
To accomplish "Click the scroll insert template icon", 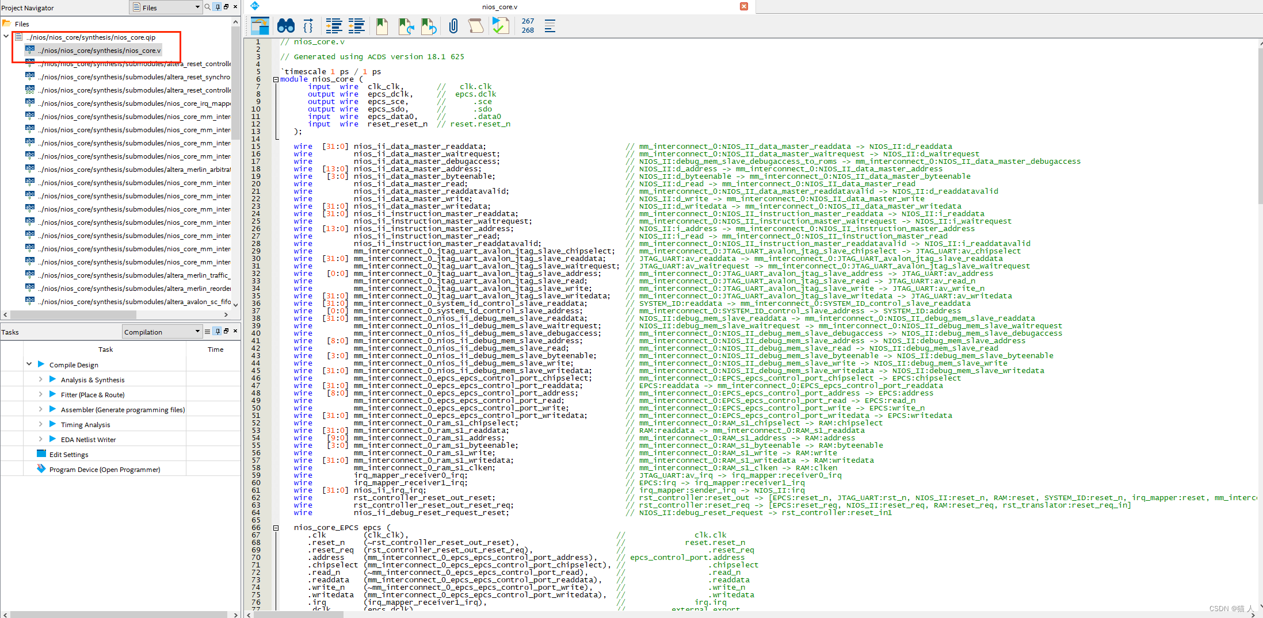I will pos(475,26).
